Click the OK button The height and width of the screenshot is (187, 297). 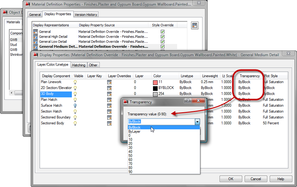[x=231, y=179]
